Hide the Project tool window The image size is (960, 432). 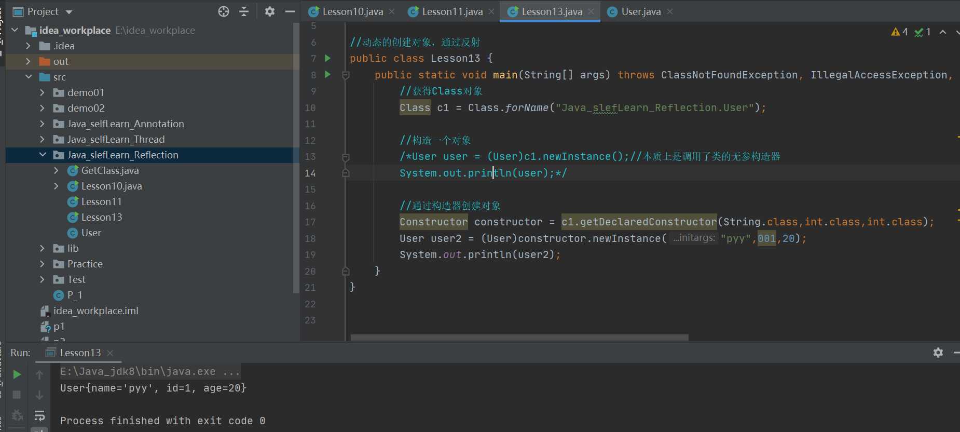tap(290, 11)
